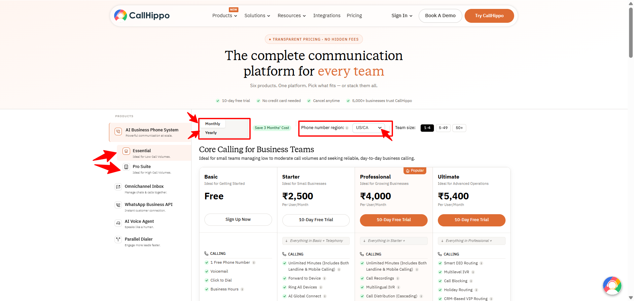Click the Parallel Dialer icon
This screenshot has width=634, height=301.
pyautogui.click(x=118, y=240)
